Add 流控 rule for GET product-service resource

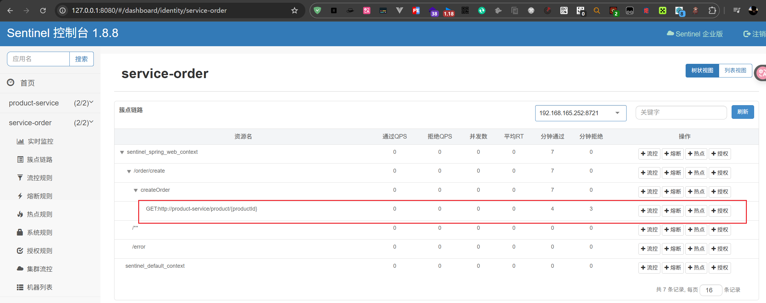(649, 211)
